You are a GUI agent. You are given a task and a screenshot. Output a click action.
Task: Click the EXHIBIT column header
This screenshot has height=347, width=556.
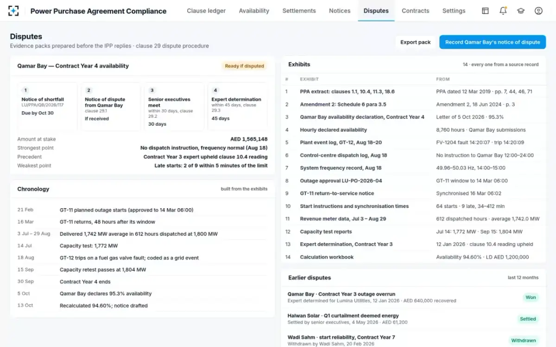tap(309, 79)
